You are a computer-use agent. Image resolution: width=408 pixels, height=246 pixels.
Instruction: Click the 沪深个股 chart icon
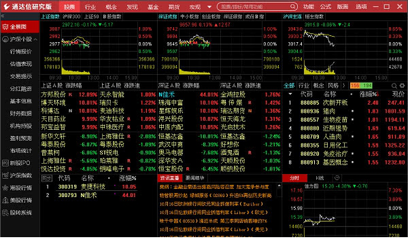[5, 39]
